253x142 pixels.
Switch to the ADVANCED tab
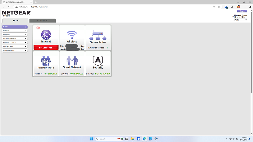[43, 21]
